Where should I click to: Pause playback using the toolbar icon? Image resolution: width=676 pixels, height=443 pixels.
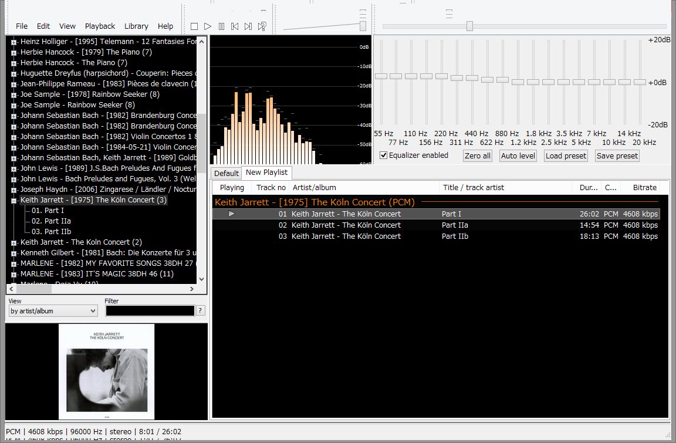(221, 26)
